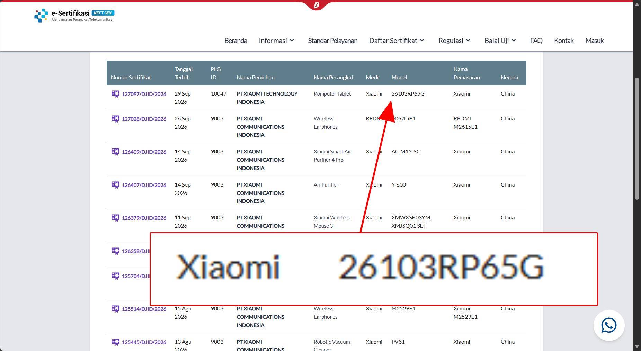Open certificate link 125514/DJID/2026

point(144,309)
